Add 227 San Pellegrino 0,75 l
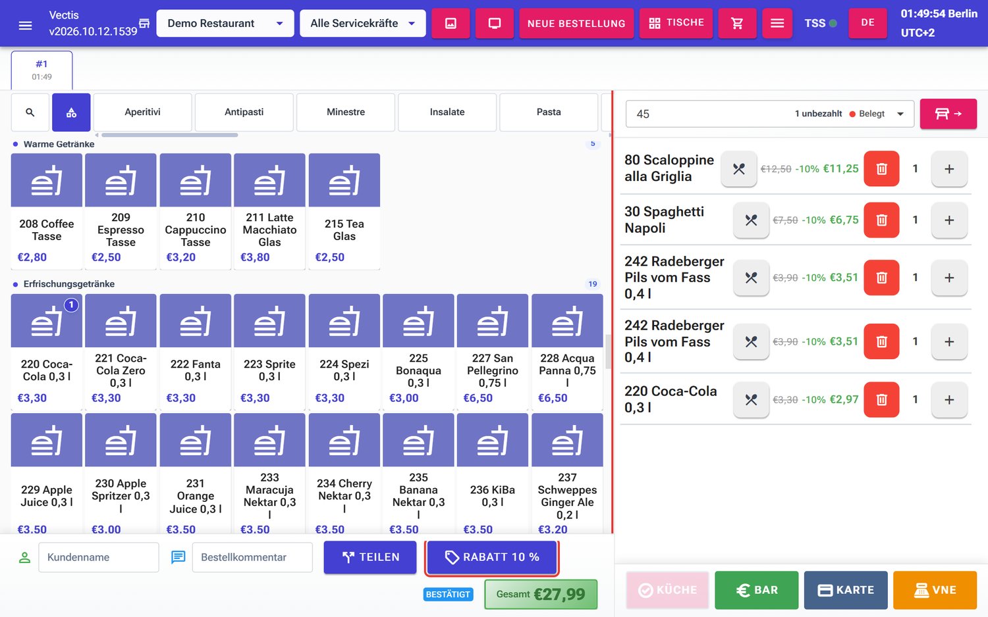The height and width of the screenshot is (617, 988). tap(493, 352)
